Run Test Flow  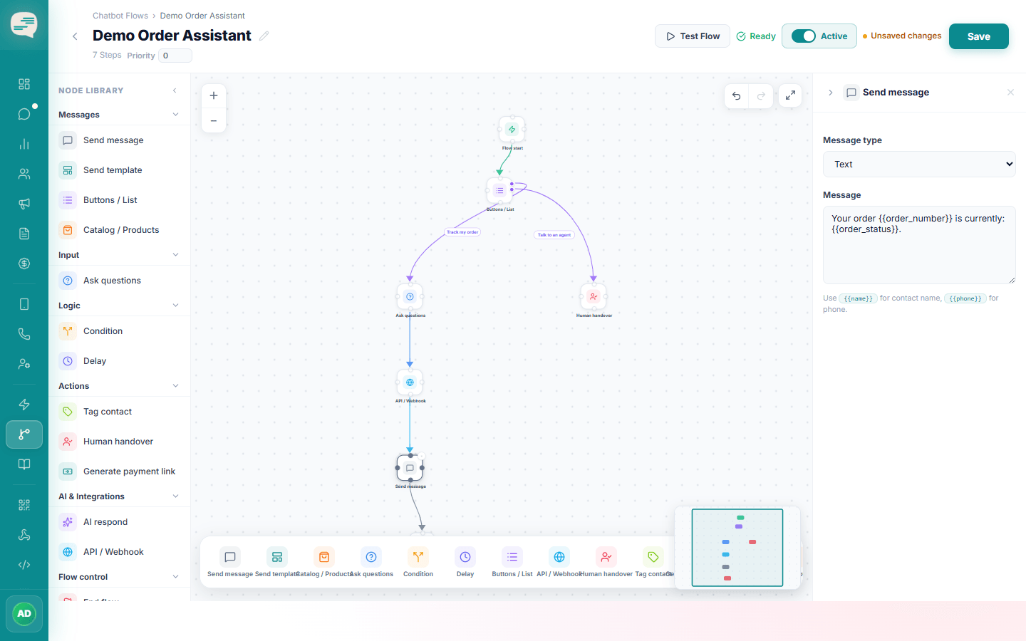693,36
